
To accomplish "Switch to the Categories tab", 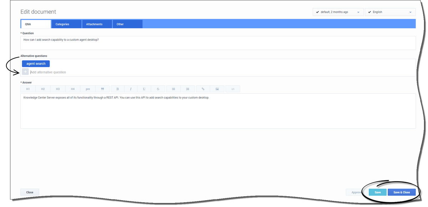I will 62,24.
